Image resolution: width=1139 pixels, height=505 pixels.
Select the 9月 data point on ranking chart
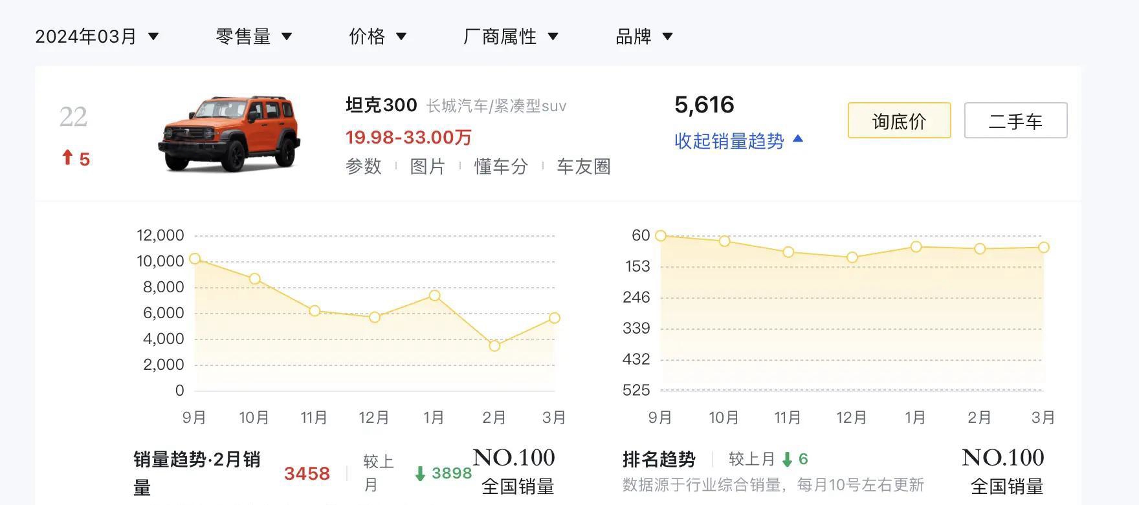tap(660, 236)
